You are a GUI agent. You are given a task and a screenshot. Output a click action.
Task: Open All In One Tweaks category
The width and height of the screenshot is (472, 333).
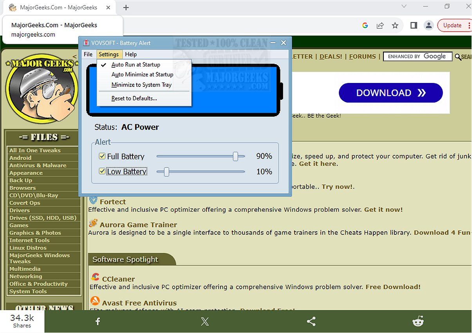click(35, 150)
